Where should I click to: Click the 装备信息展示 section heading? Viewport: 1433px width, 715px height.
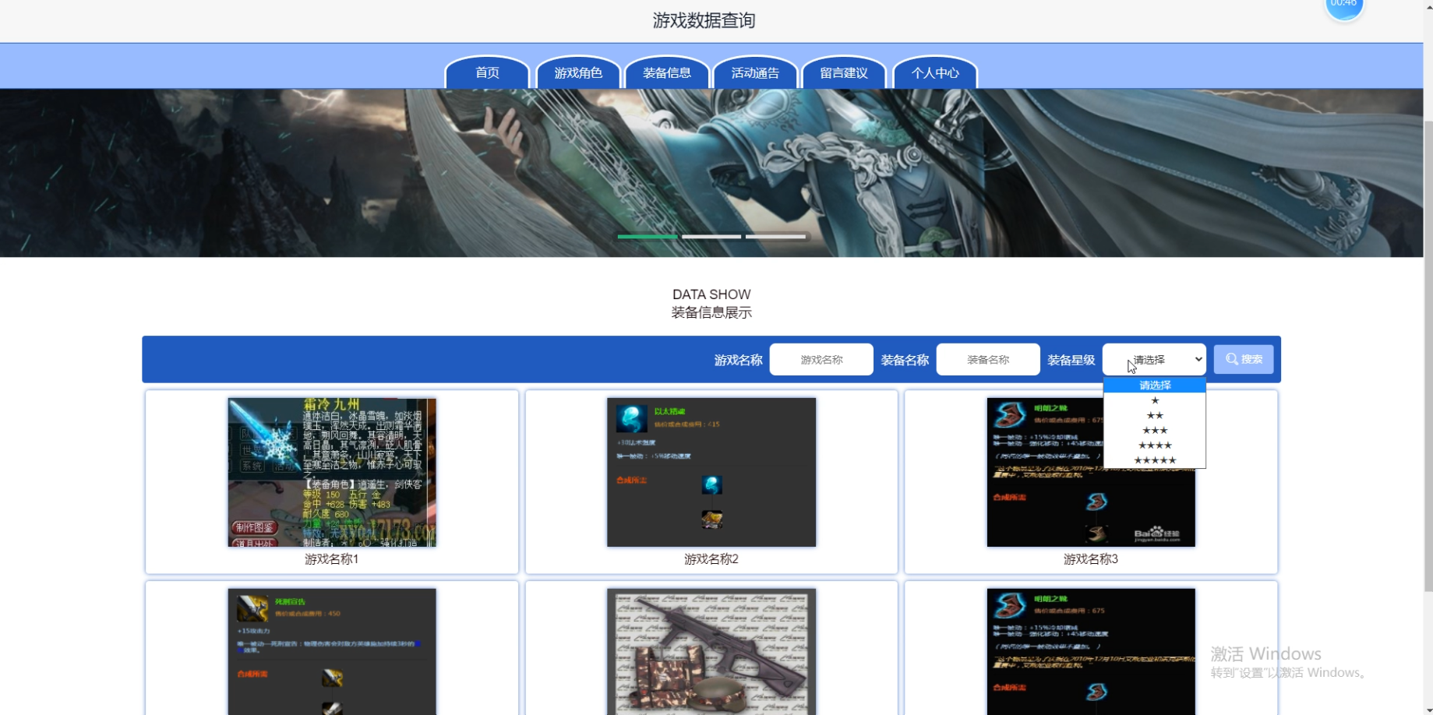[711, 312]
